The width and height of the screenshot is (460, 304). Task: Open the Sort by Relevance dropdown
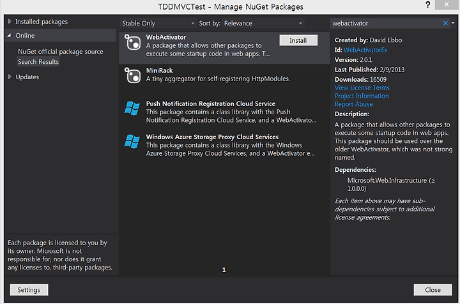click(263, 23)
